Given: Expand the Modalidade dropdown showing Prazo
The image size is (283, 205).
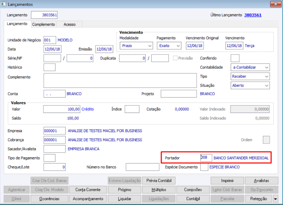Looking at the screenshot, I should point(136,46).
